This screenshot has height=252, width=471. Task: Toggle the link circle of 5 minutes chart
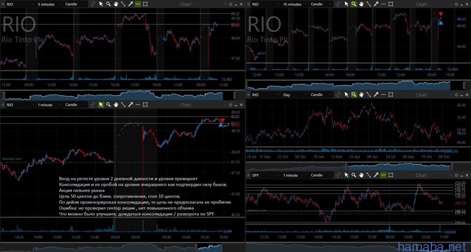tap(3, 4)
